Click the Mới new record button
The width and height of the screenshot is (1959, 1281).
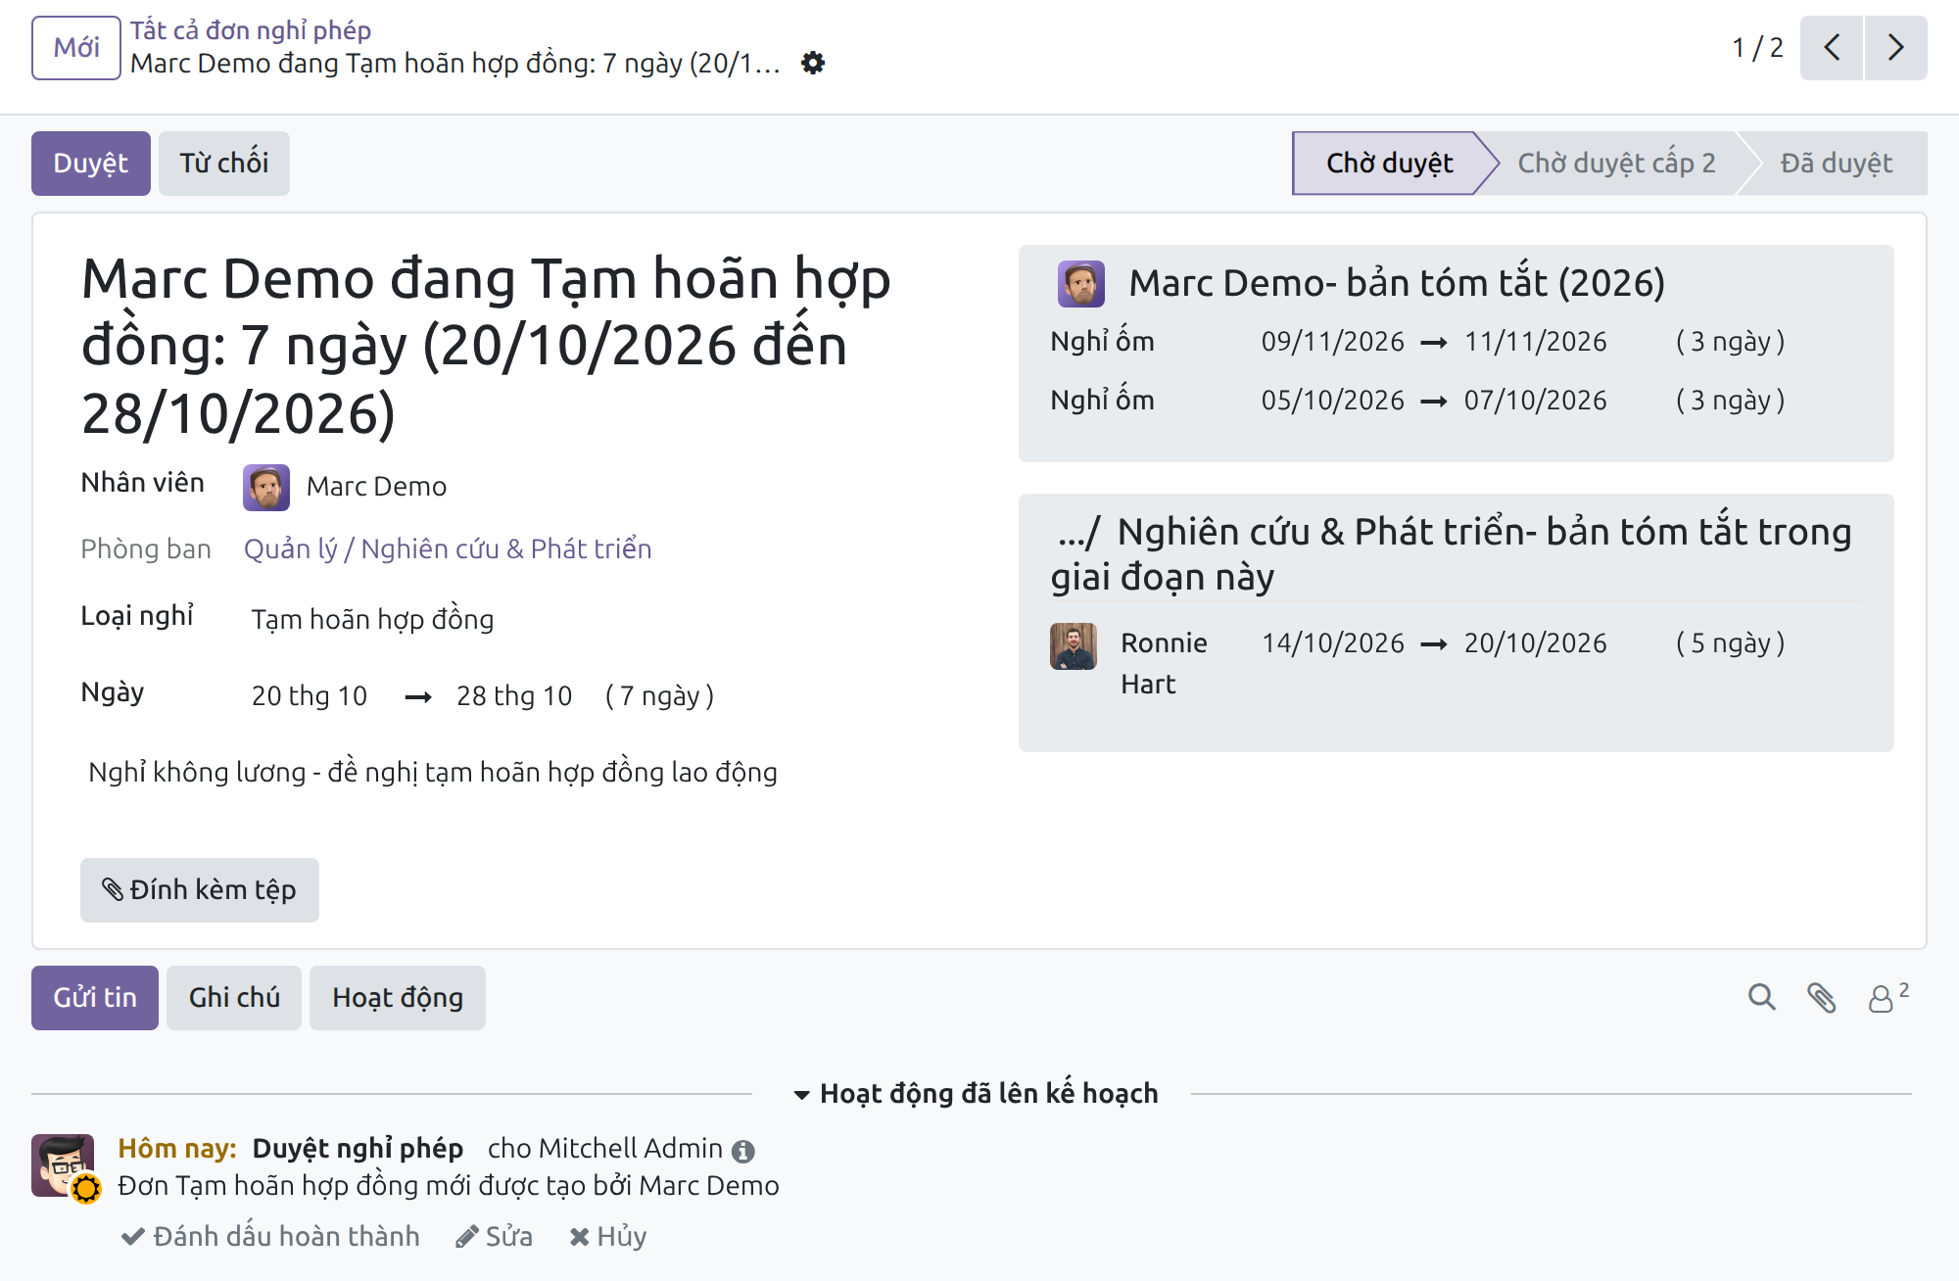click(x=76, y=48)
